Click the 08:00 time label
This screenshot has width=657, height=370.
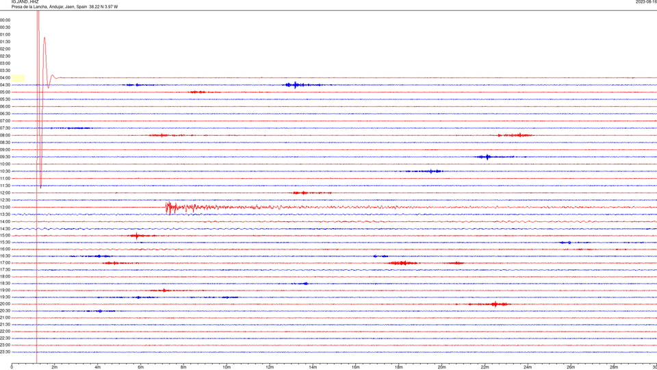point(5,136)
